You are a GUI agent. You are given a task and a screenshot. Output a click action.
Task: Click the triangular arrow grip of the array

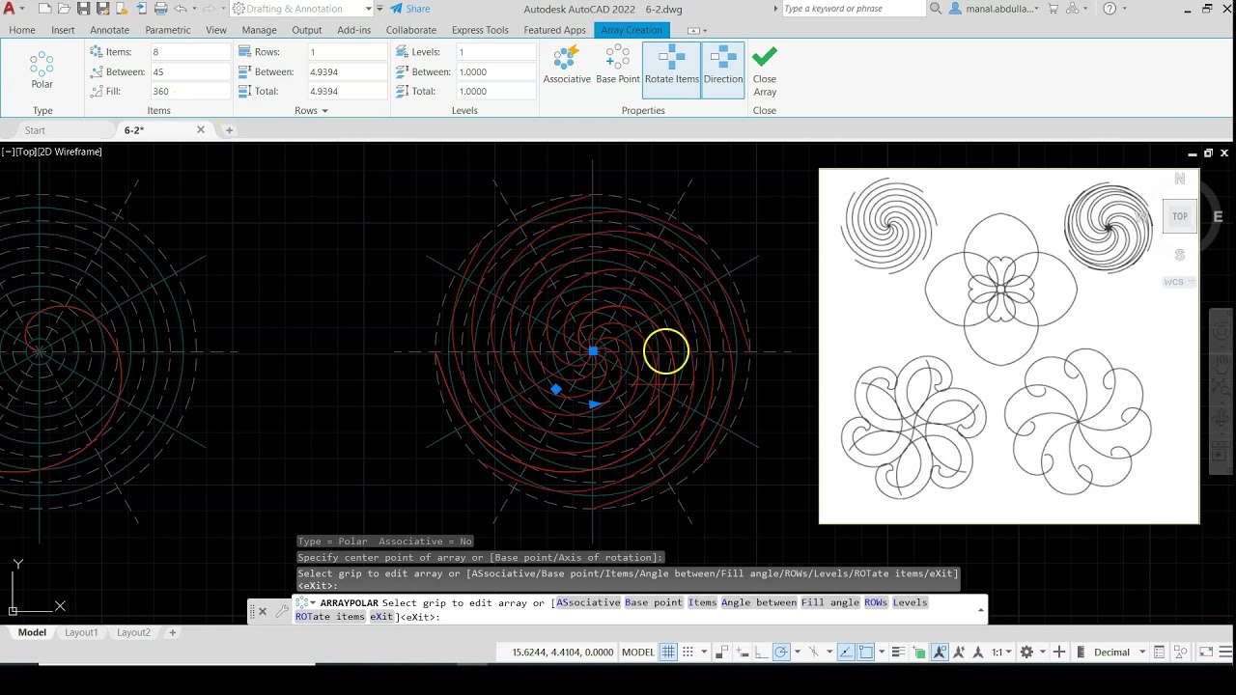click(x=594, y=403)
